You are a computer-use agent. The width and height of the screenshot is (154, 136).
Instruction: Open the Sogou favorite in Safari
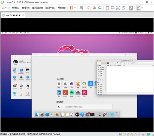click(78, 84)
